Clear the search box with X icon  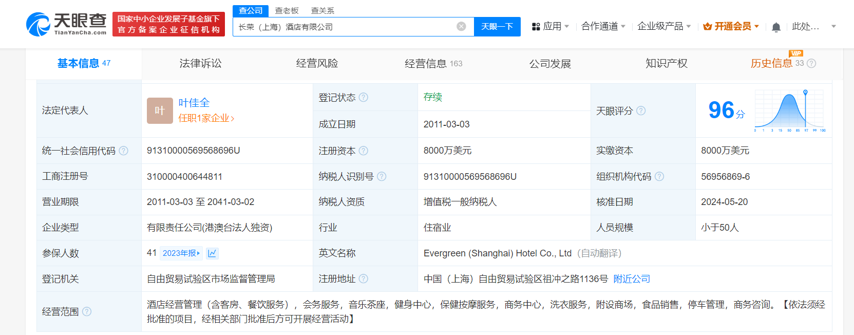(461, 27)
